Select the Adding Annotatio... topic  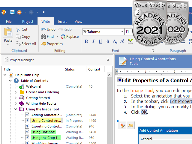point(47,115)
